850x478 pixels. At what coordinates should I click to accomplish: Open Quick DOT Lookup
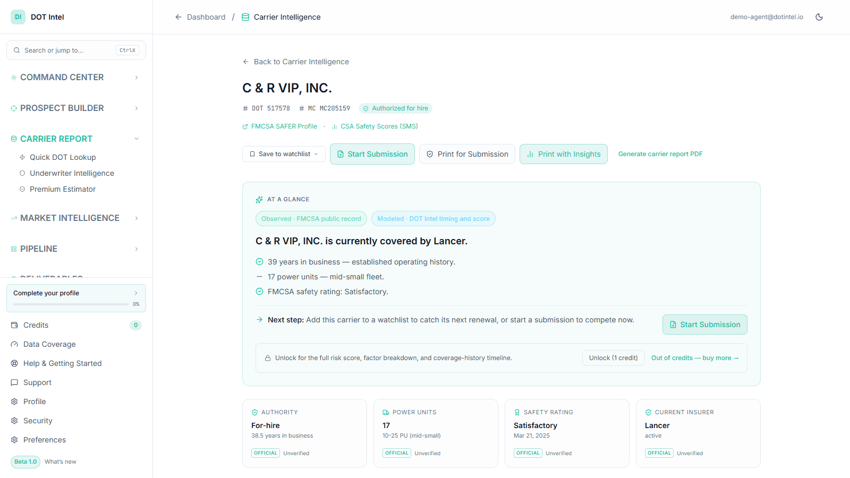63,157
